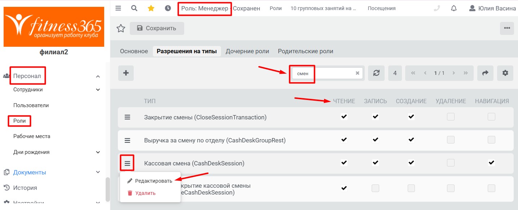Jump to the last page arrow
Image resolution: width=518 pixels, height=210 pixels.
point(466,73)
